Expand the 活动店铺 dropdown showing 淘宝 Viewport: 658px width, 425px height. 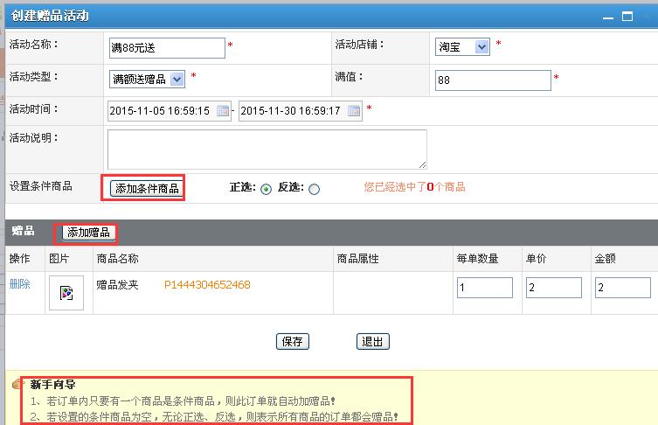[x=481, y=47]
